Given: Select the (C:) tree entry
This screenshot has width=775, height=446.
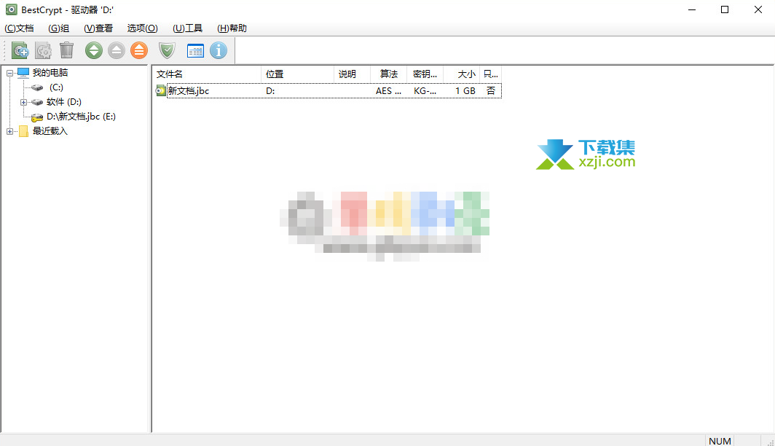Looking at the screenshot, I should pyautogui.click(x=56, y=87).
